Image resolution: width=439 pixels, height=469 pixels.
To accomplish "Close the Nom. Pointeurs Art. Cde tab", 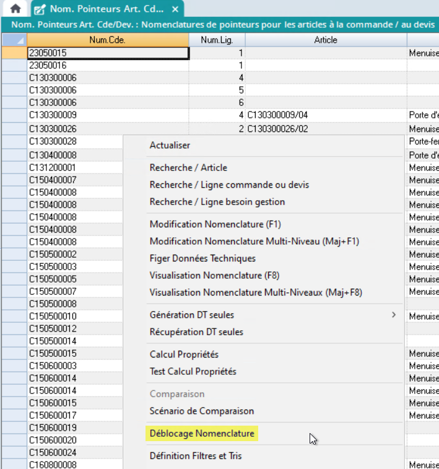I will (x=175, y=9).
